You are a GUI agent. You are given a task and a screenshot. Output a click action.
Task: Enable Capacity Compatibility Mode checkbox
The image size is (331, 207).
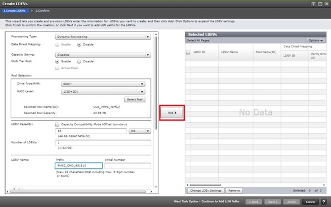[x=57, y=124]
